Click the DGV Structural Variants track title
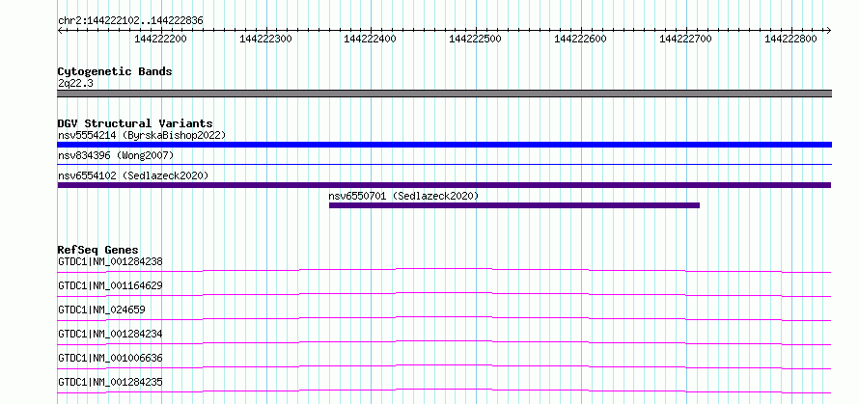This screenshot has height=404, width=859. [135, 123]
